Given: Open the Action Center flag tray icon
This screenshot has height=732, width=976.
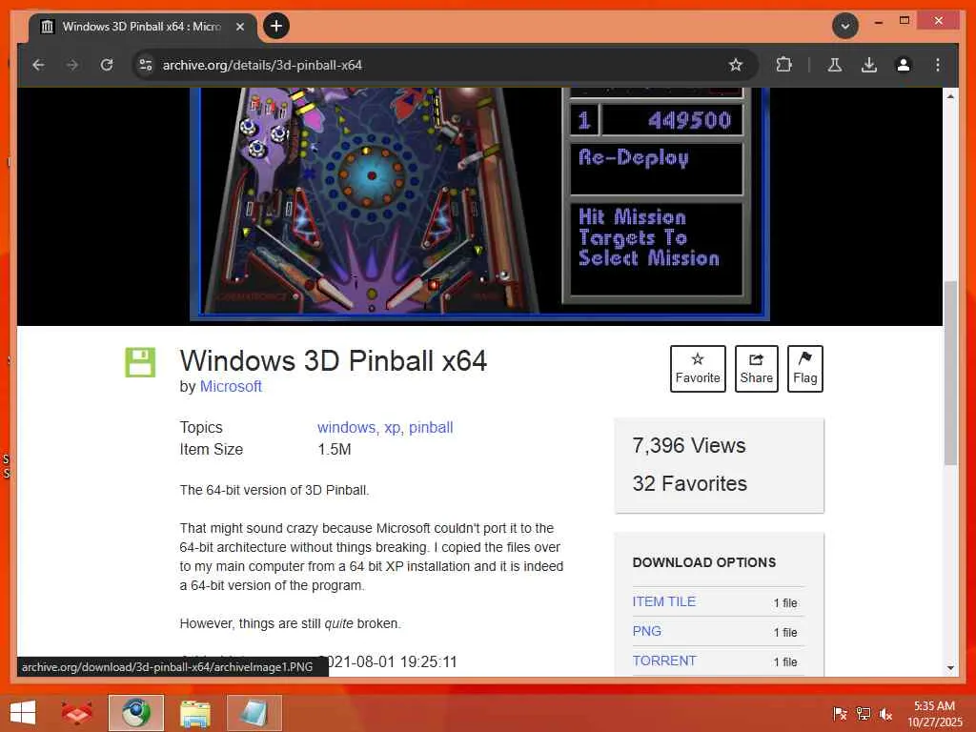Looking at the screenshot, I should point(839,713).
